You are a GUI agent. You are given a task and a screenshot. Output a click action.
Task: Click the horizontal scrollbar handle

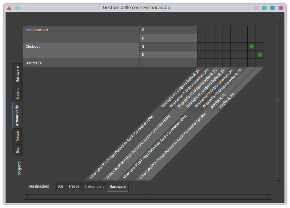pyautogui.click(x=148, y=197)
